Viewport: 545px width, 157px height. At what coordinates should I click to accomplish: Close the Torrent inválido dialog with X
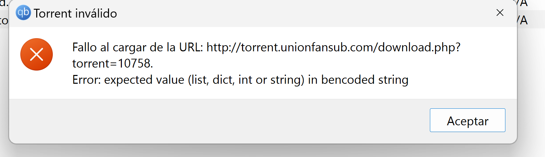tap(500, 13)
